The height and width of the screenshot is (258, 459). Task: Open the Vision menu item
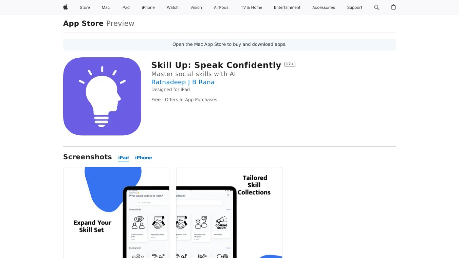coord(196,7)
